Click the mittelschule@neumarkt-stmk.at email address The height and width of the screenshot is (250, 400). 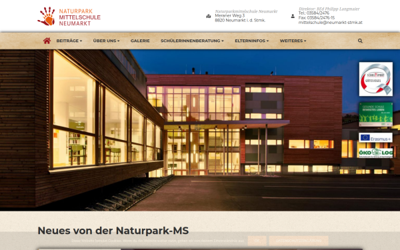coord(331,23)
